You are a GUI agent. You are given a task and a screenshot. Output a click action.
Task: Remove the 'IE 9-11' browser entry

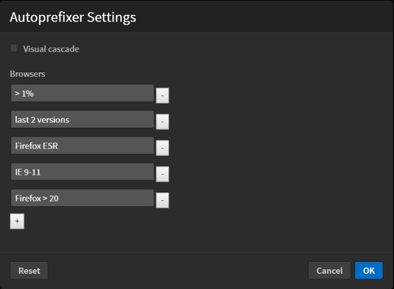pyautogui.click(x=163, y=174)
